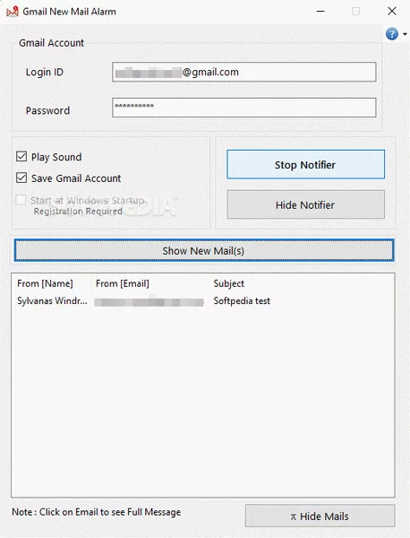The height and width of the screenshot is (538, 410).
Task: Toggle the Play Sound checkbox
Action: [x=21, y=157]
